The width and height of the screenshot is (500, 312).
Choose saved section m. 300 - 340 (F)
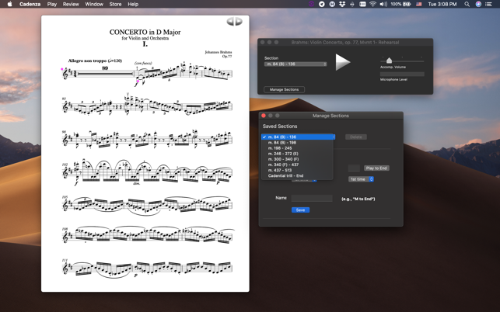(298, 159)
